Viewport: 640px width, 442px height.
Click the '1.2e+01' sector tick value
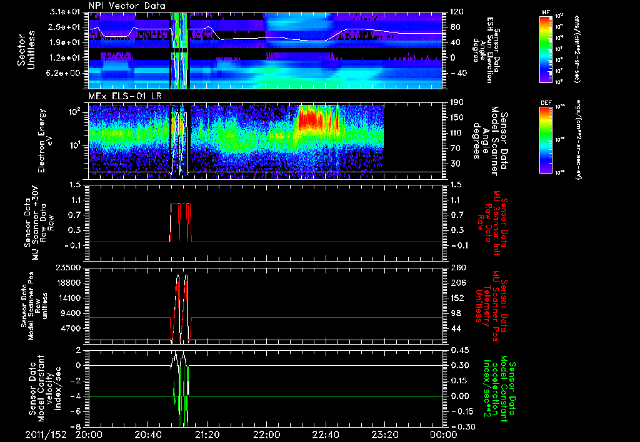click(65, 57)
